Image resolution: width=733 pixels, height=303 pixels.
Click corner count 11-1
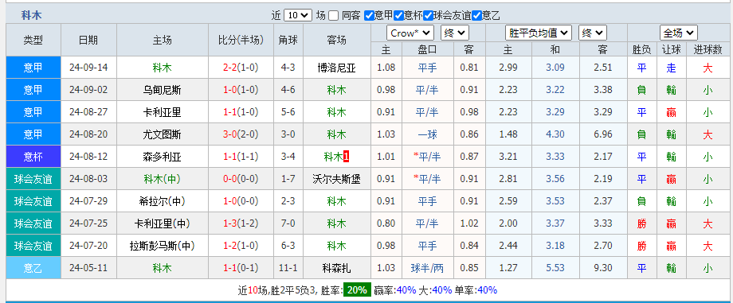(x=288, y=269)
